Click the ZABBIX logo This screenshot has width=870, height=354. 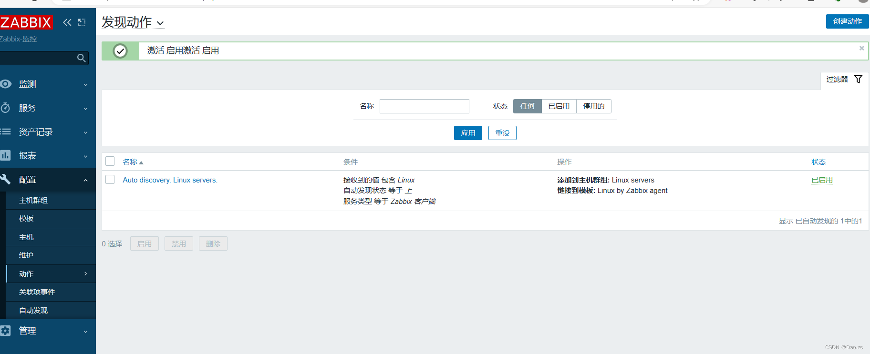coord(26,22)
